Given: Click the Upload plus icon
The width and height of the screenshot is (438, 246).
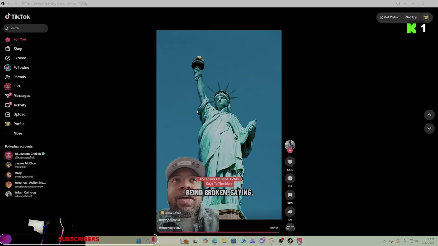Looking at the screenshot, I should [x=8, y=114].
